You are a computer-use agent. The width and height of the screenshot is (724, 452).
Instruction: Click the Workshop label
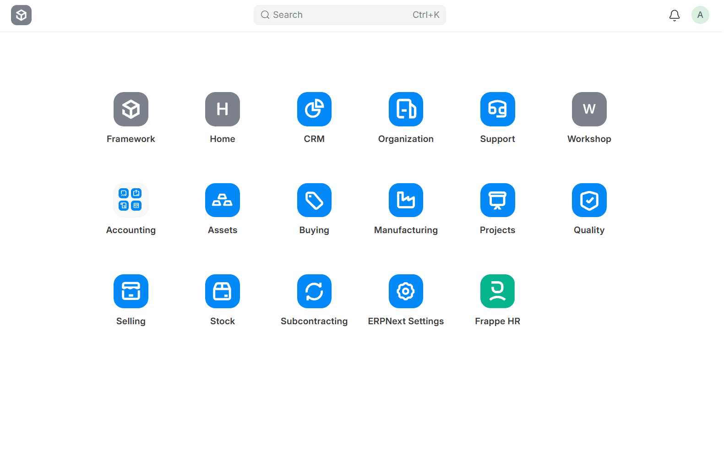pos(589,139)
